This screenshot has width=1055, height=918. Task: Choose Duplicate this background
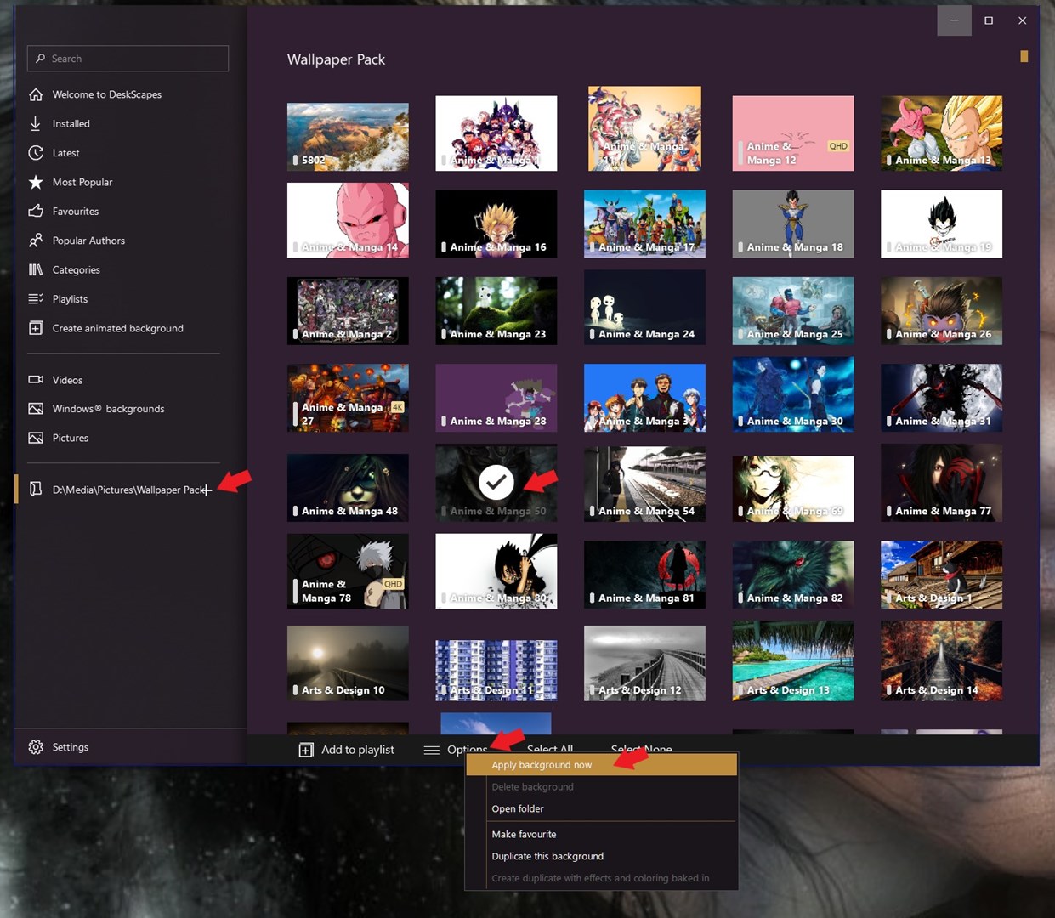547,857
